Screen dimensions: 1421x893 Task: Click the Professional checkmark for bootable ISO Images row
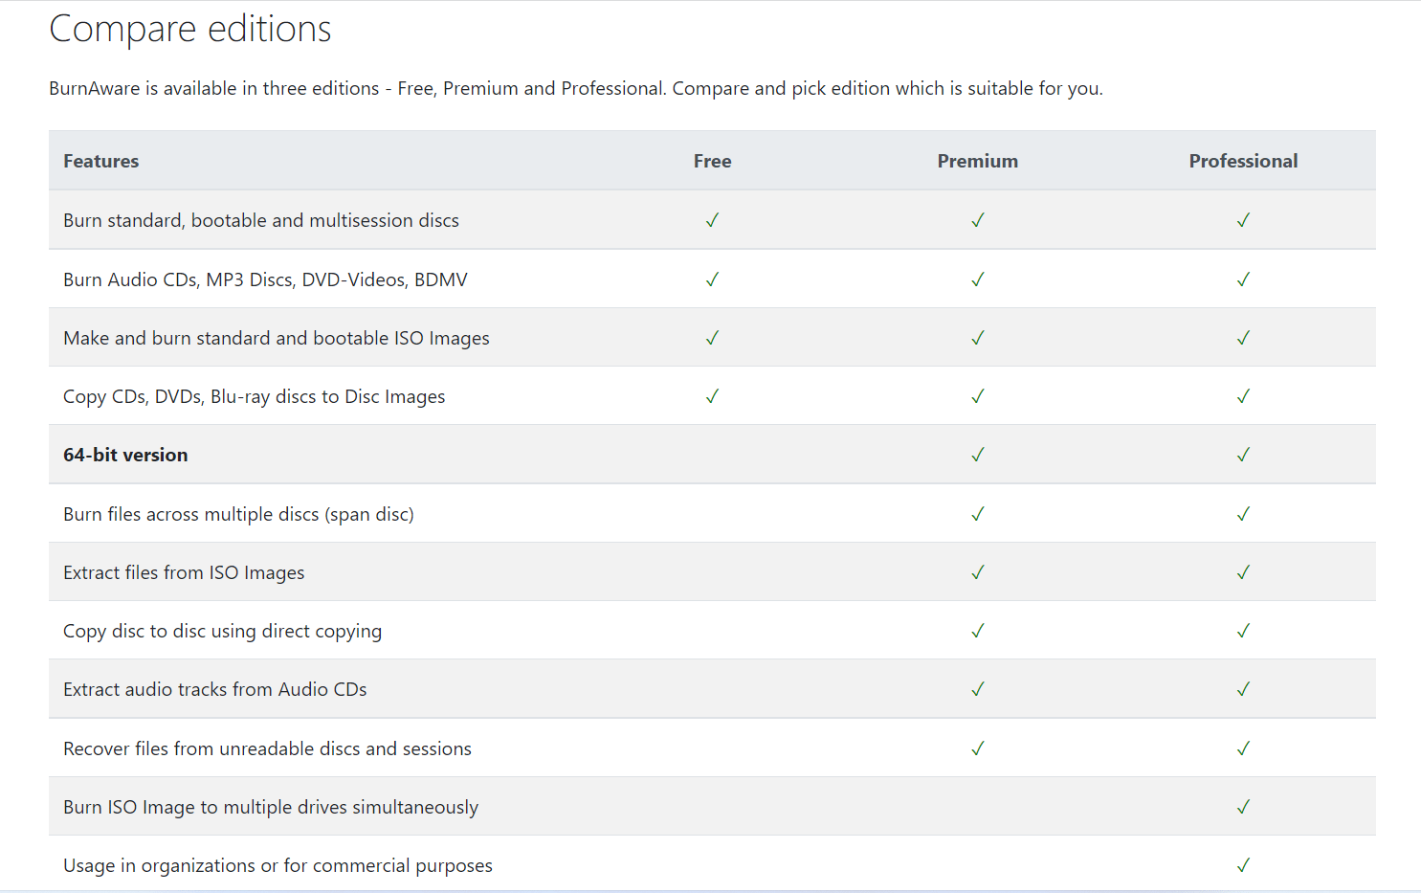pyautogui.click(x=1243, y=338)
